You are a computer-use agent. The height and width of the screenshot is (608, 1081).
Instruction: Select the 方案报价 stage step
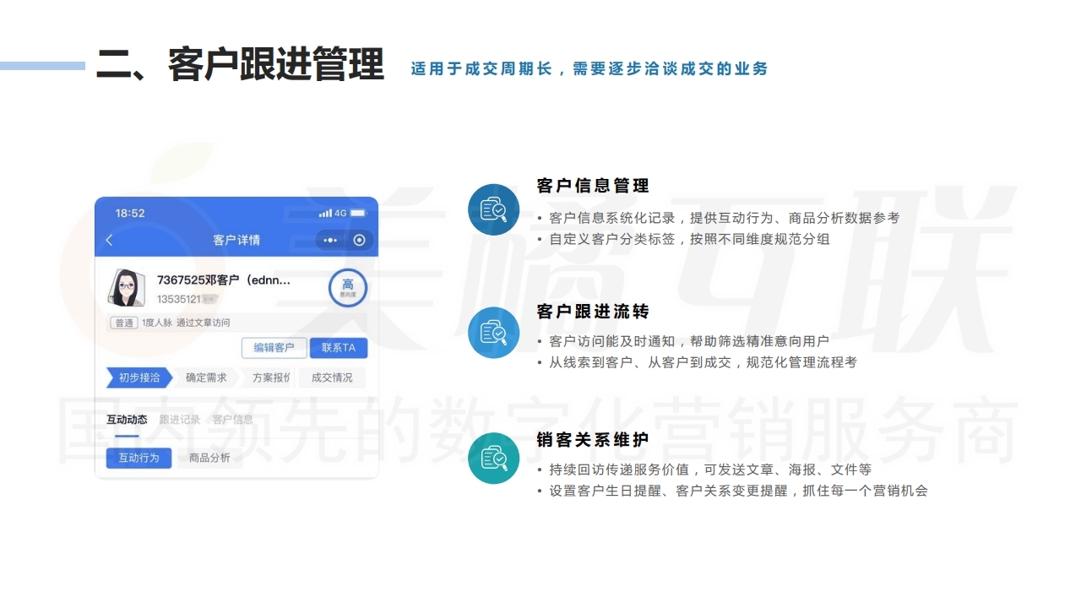[x=270, y=377]
